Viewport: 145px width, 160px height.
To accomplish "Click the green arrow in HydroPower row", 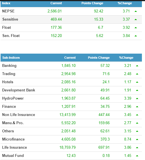I will pos(137,98).
